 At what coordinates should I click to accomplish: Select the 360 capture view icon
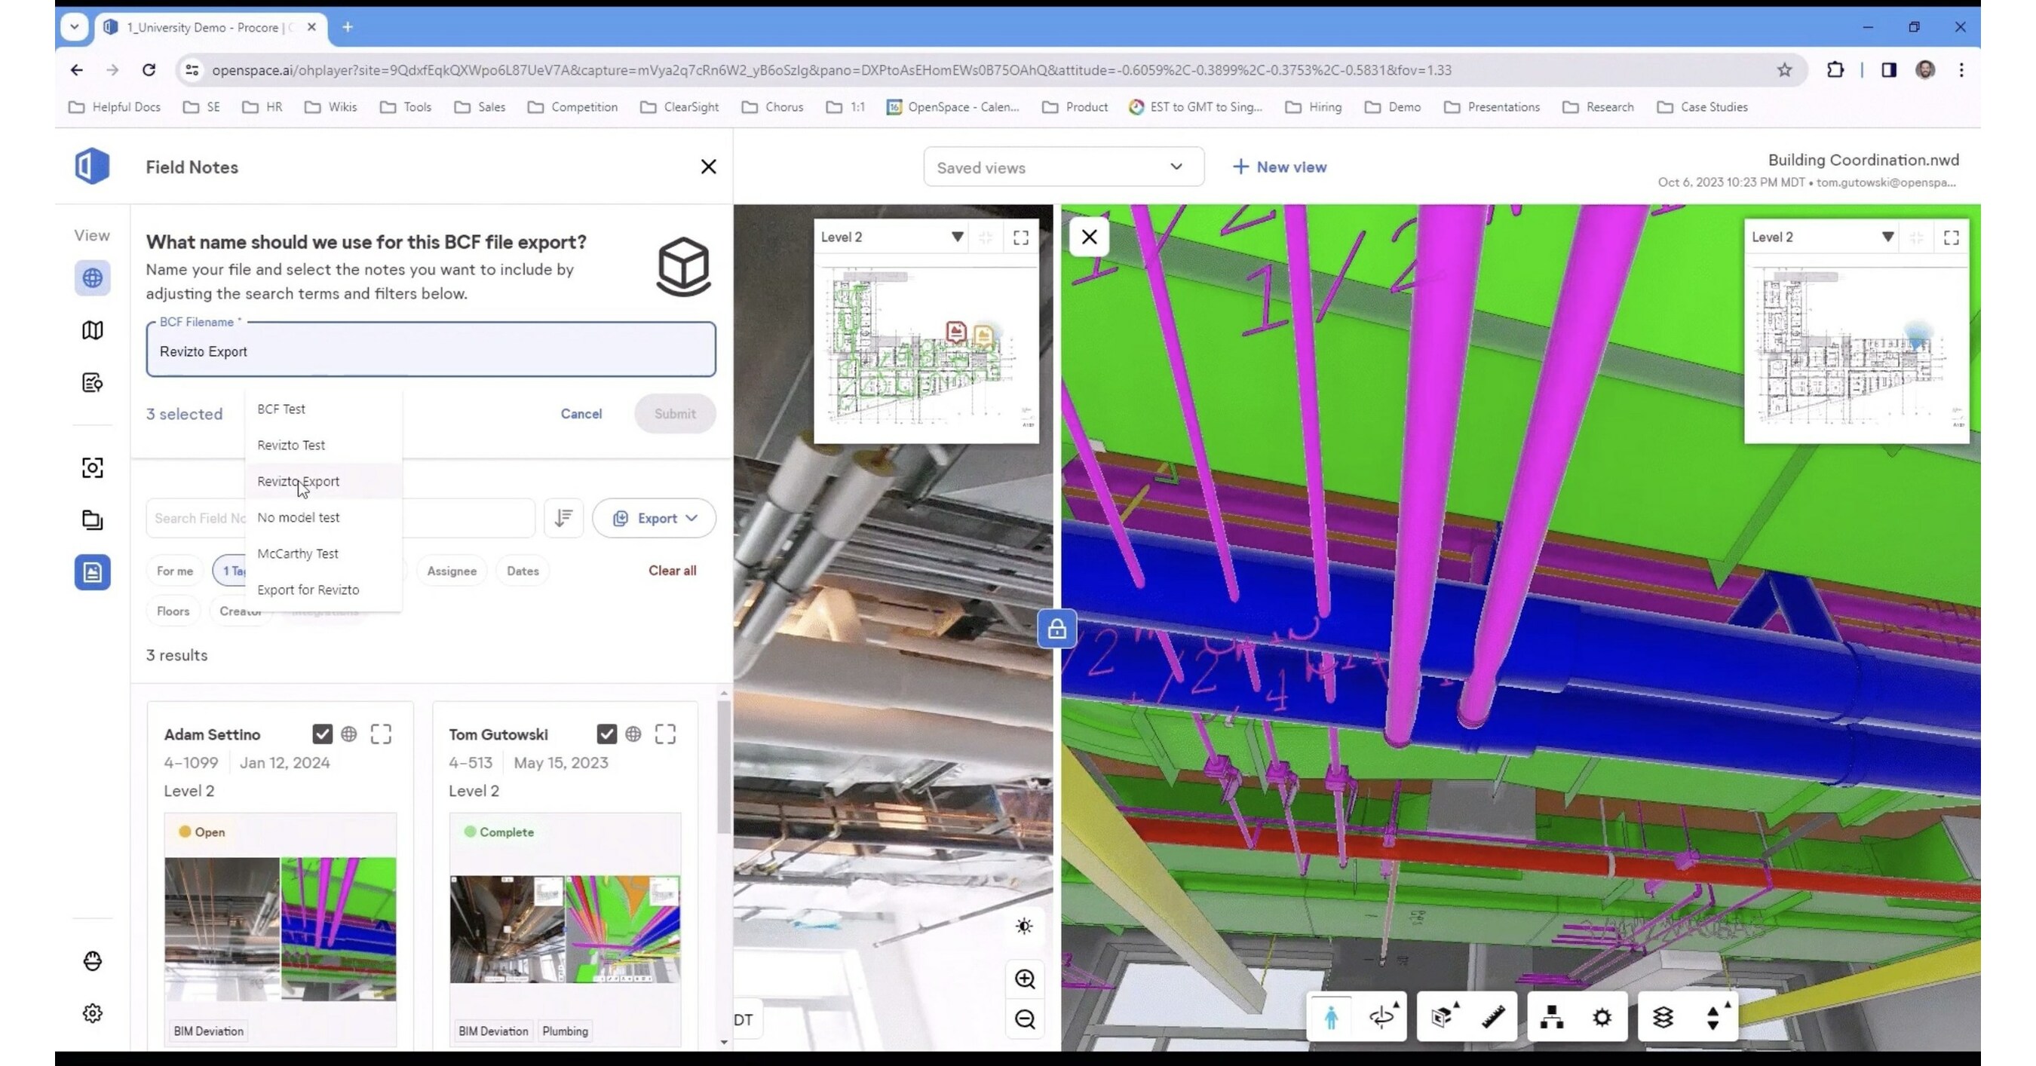tap(93, 278)
